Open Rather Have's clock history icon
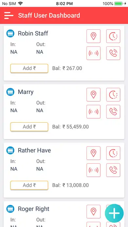 [113, 153]
